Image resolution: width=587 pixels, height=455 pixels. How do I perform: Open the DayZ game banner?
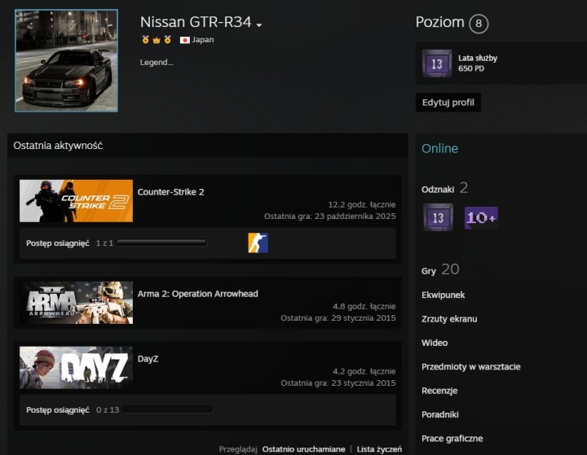(76, 368)
